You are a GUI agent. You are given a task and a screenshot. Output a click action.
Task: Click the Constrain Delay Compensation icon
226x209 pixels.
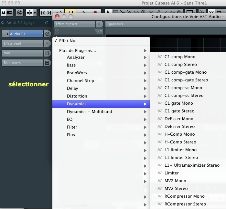point(4,13)
